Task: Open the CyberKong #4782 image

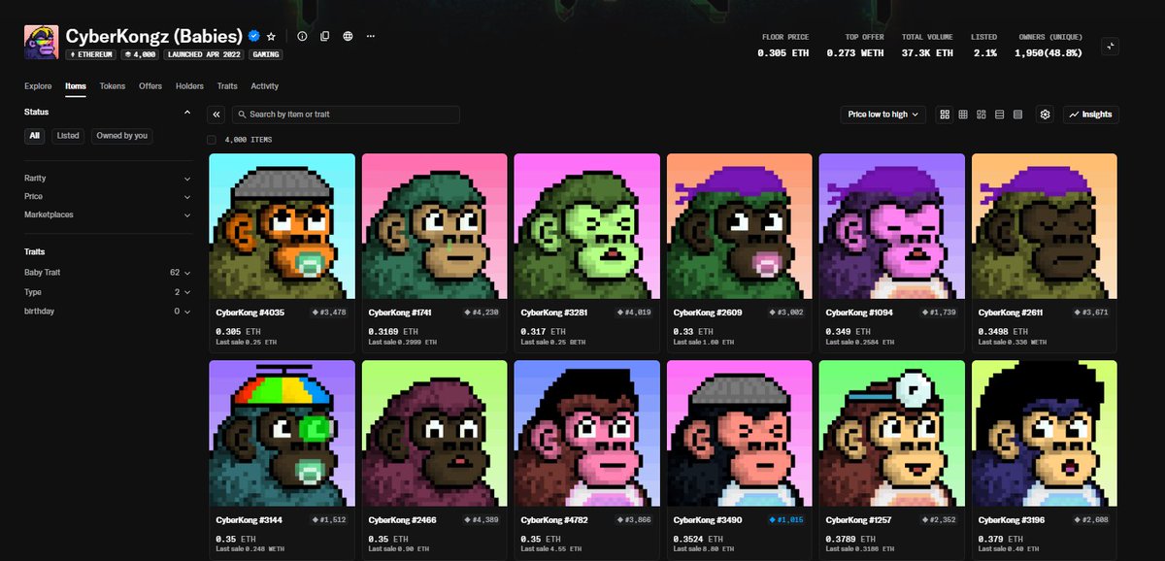Action: [587, 434]
